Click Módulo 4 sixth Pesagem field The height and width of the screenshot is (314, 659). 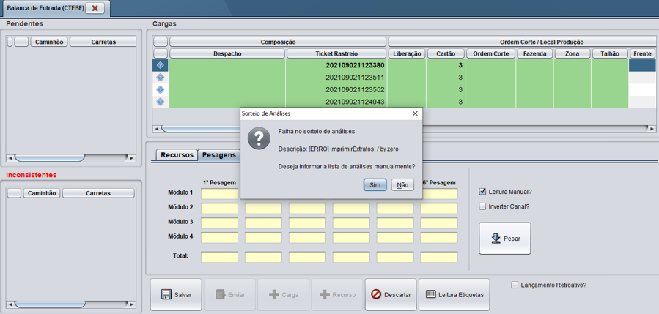point(439,238)
